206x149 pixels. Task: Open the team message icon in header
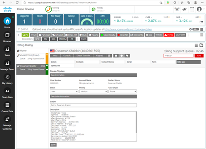point(185,9)
